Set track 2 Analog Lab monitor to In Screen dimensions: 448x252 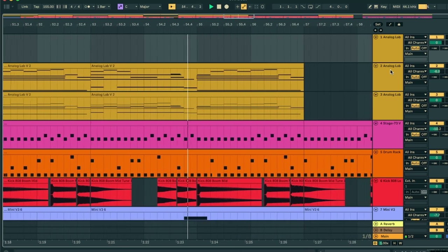(407, 77)
